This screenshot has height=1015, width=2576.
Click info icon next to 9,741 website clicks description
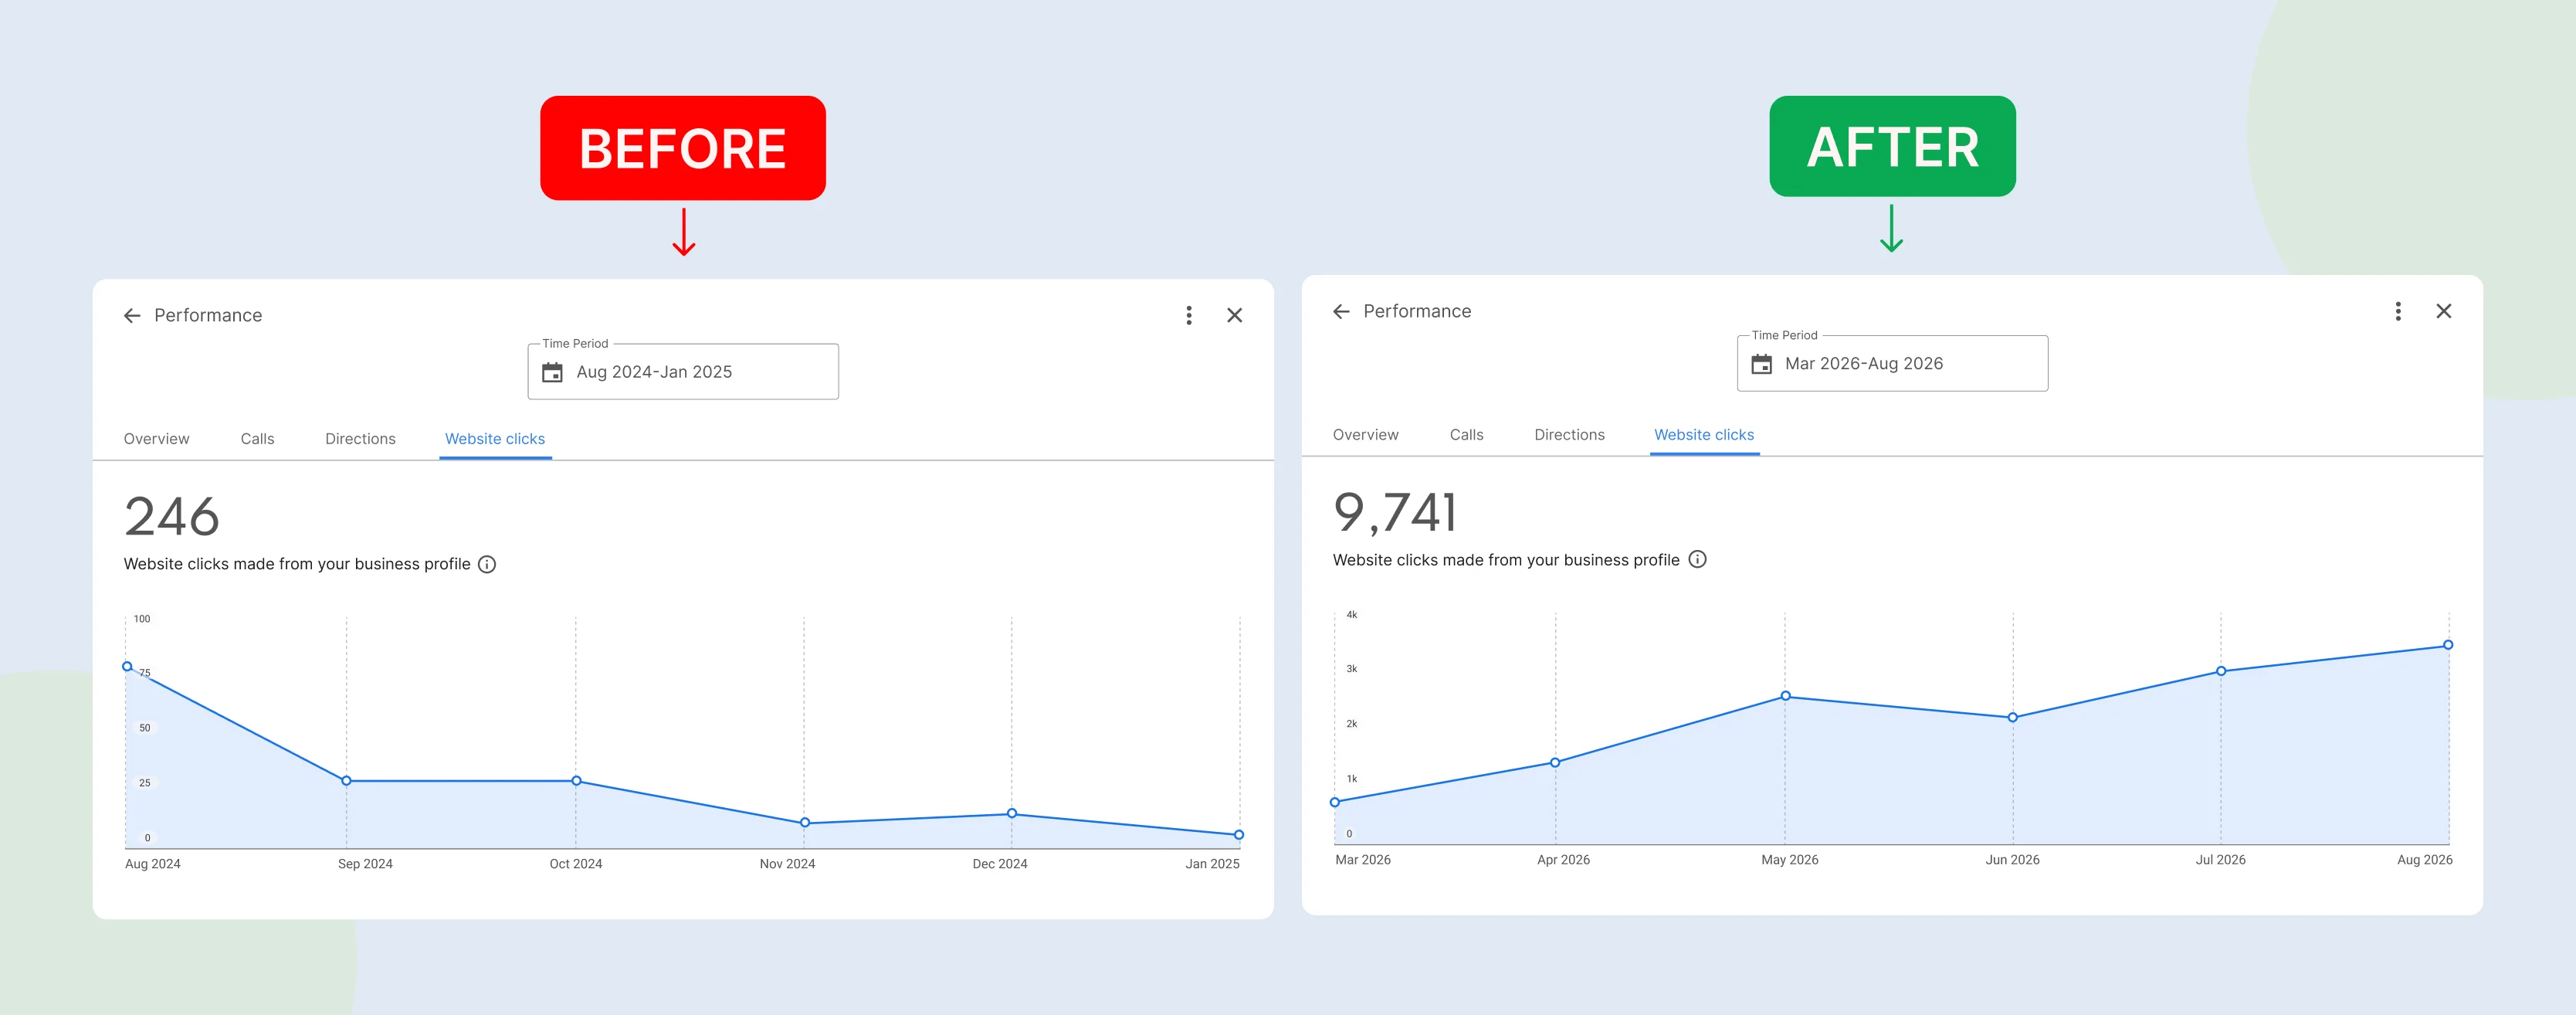pyautogui.click(x=1697, y=560)
